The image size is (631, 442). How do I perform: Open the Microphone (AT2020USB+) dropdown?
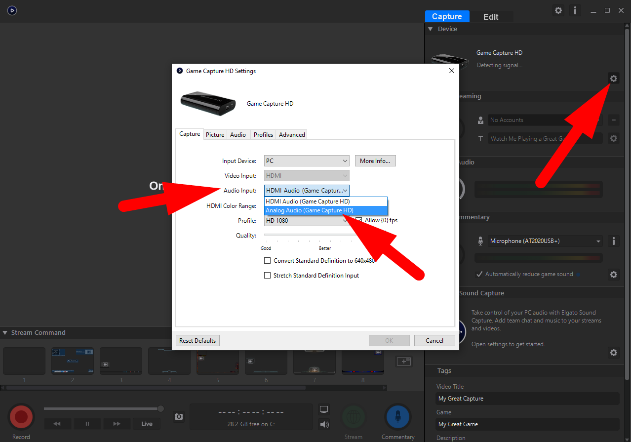point(545,241)
